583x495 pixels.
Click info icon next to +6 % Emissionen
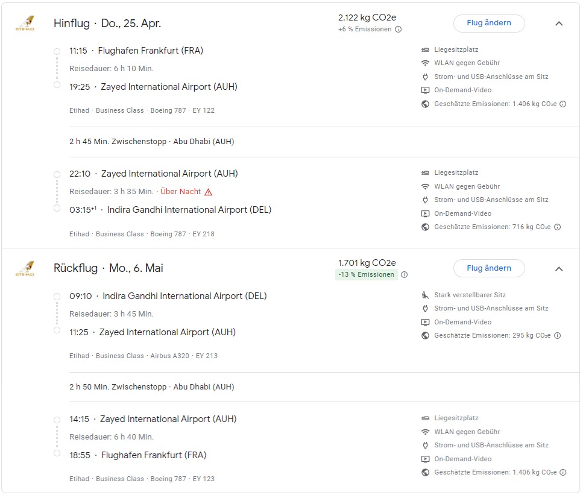pyautogui.click(x=399, y=30)
